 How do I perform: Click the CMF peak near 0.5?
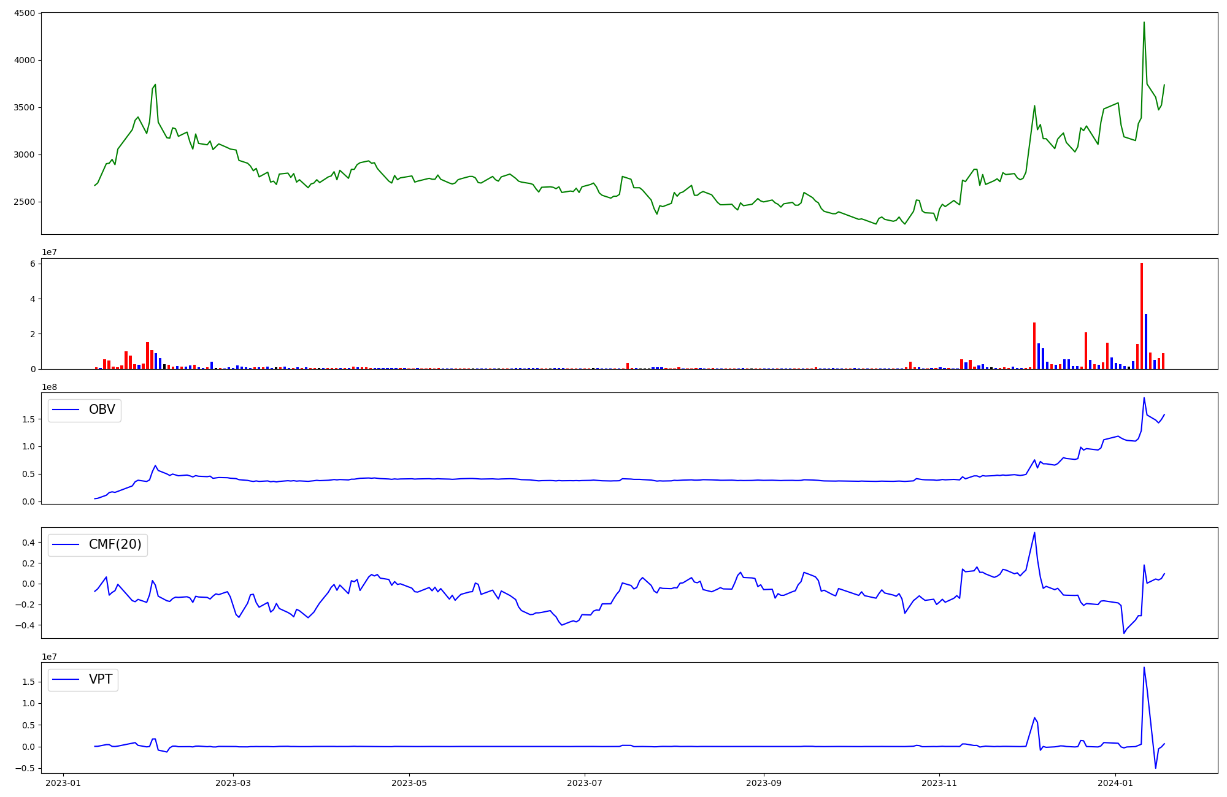1034,533
